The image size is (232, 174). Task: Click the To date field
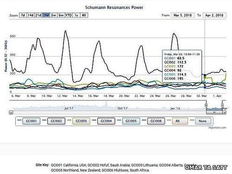(x=214, y=15)
